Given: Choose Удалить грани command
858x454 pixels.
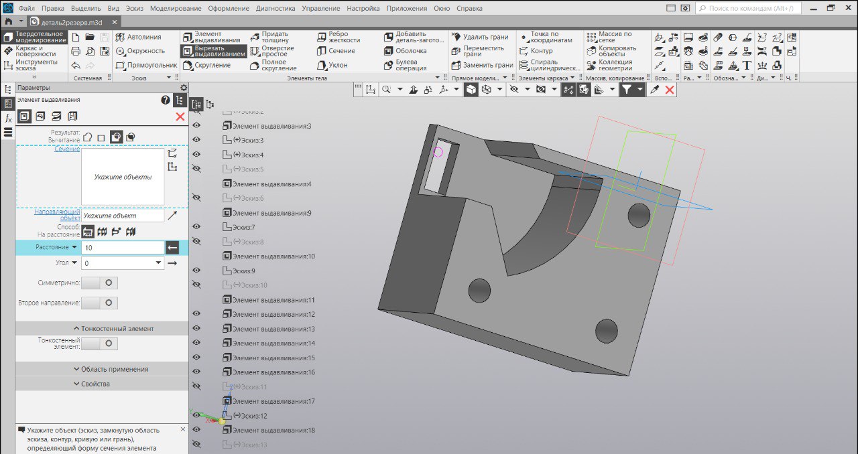Looking at the screenshot, I should click(x=479, y=37).
